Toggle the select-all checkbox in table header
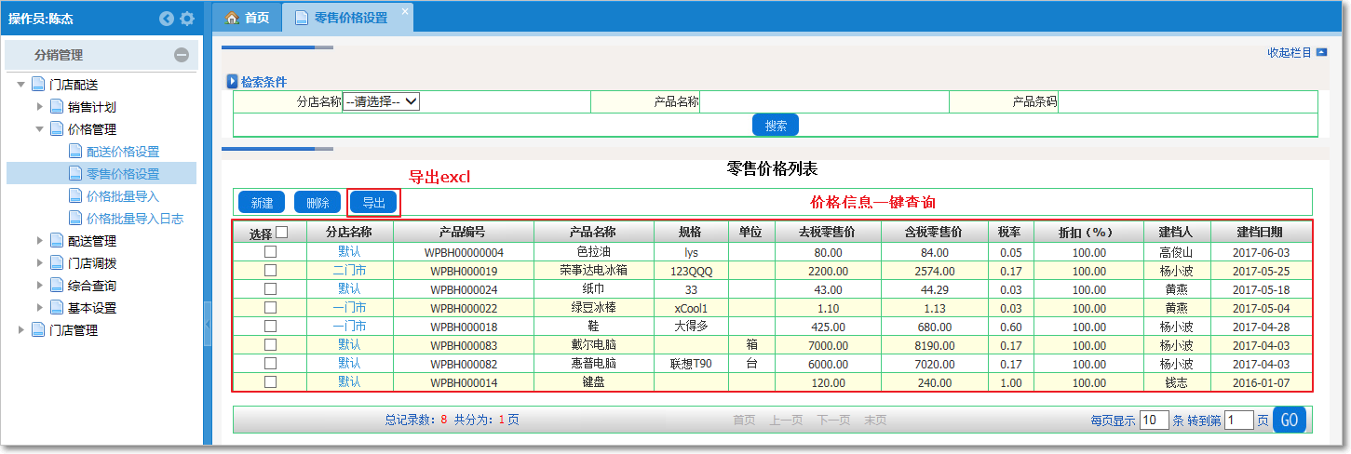The image size is (1351, 454). [x=282, y=233]
